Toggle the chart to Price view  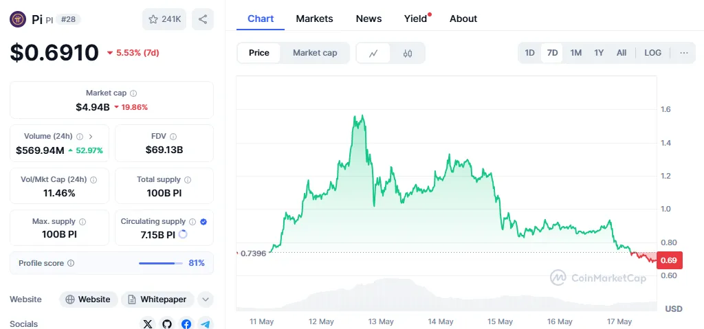pos(259,53)
